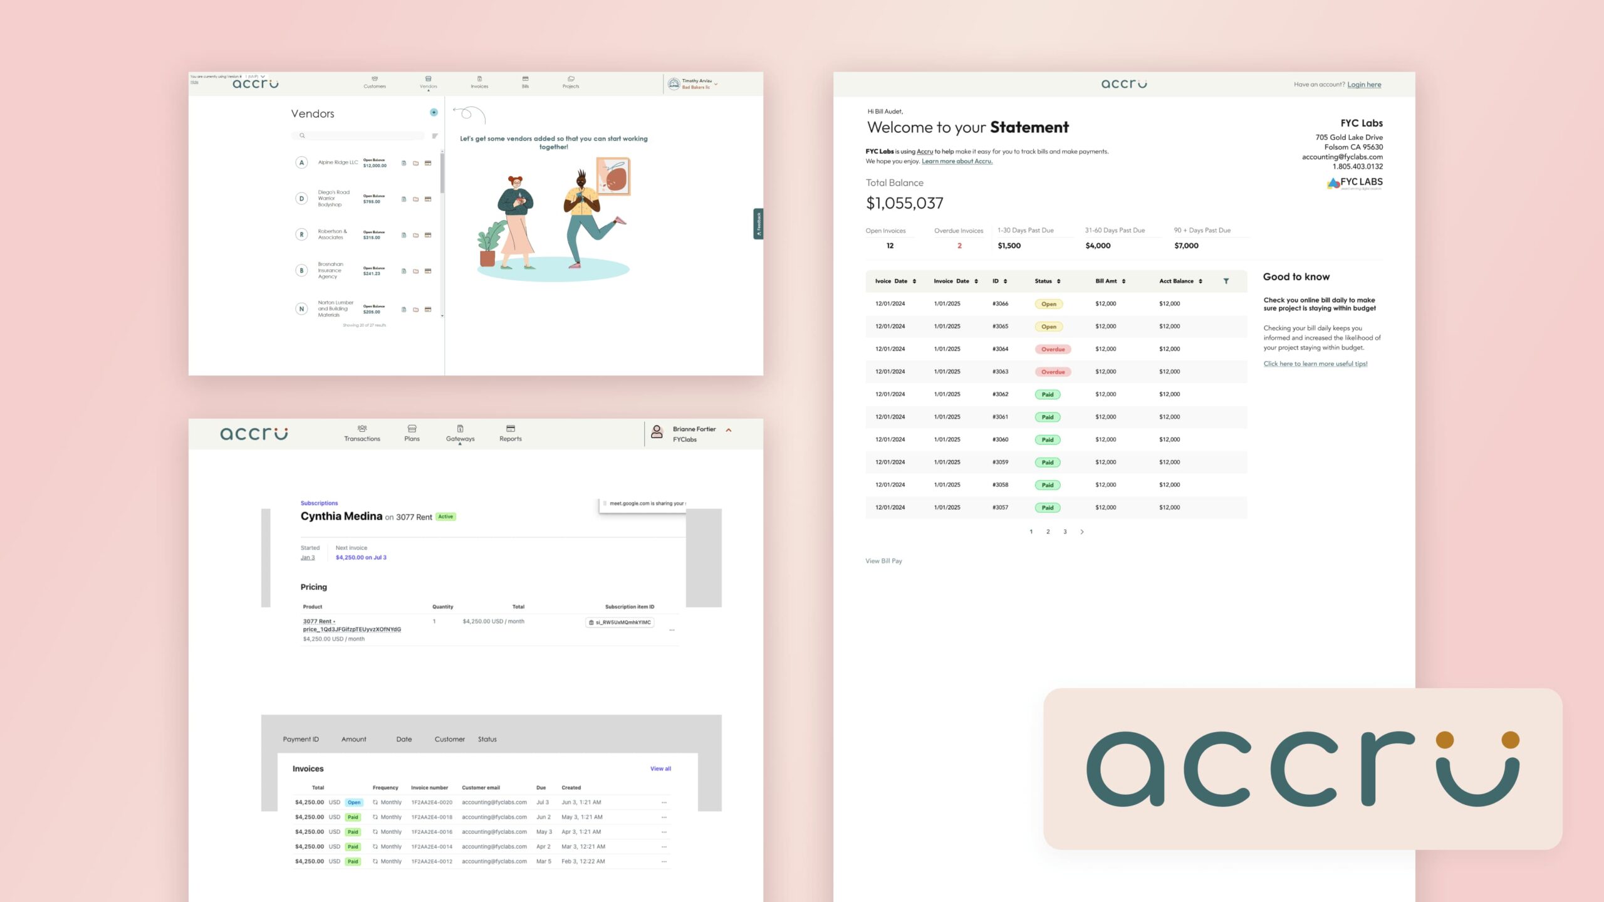Open "Click here to learn more useful tips!"
Image resolution: width=1604 pixels, height=902 pixels.
[x=1315, y=364]
